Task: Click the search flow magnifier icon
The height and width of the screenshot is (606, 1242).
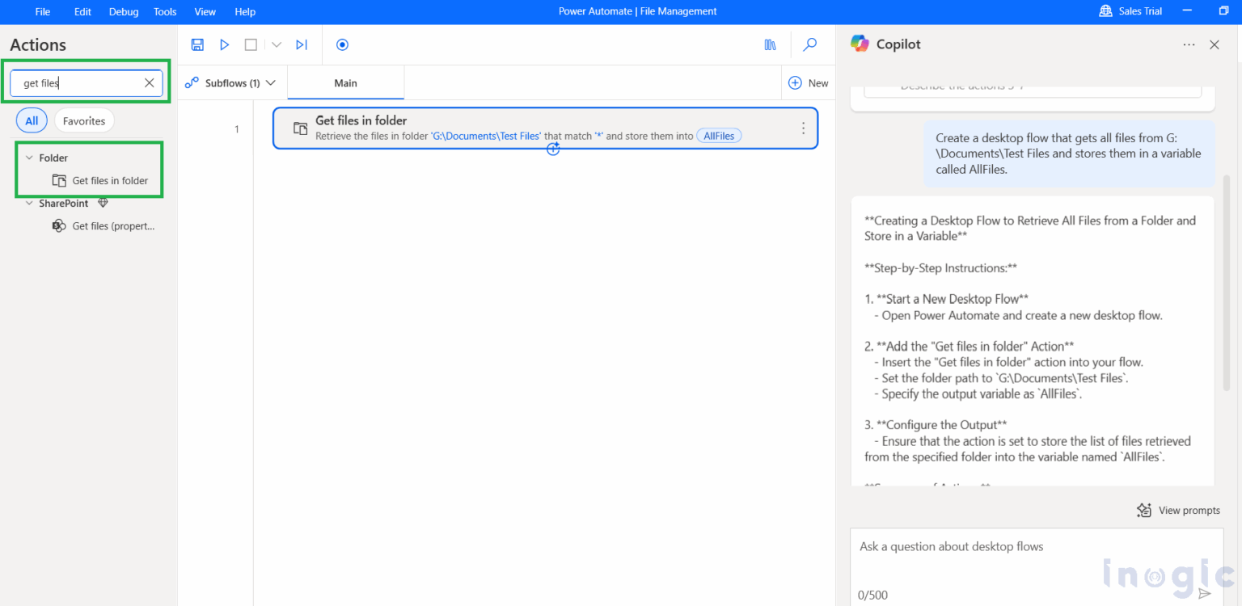Action: [x=809, y=45]
